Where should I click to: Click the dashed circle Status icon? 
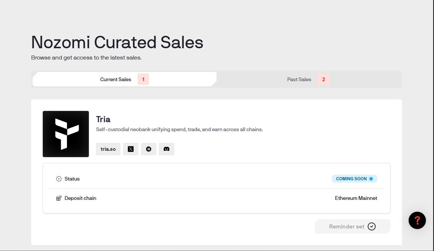point(59,179)
